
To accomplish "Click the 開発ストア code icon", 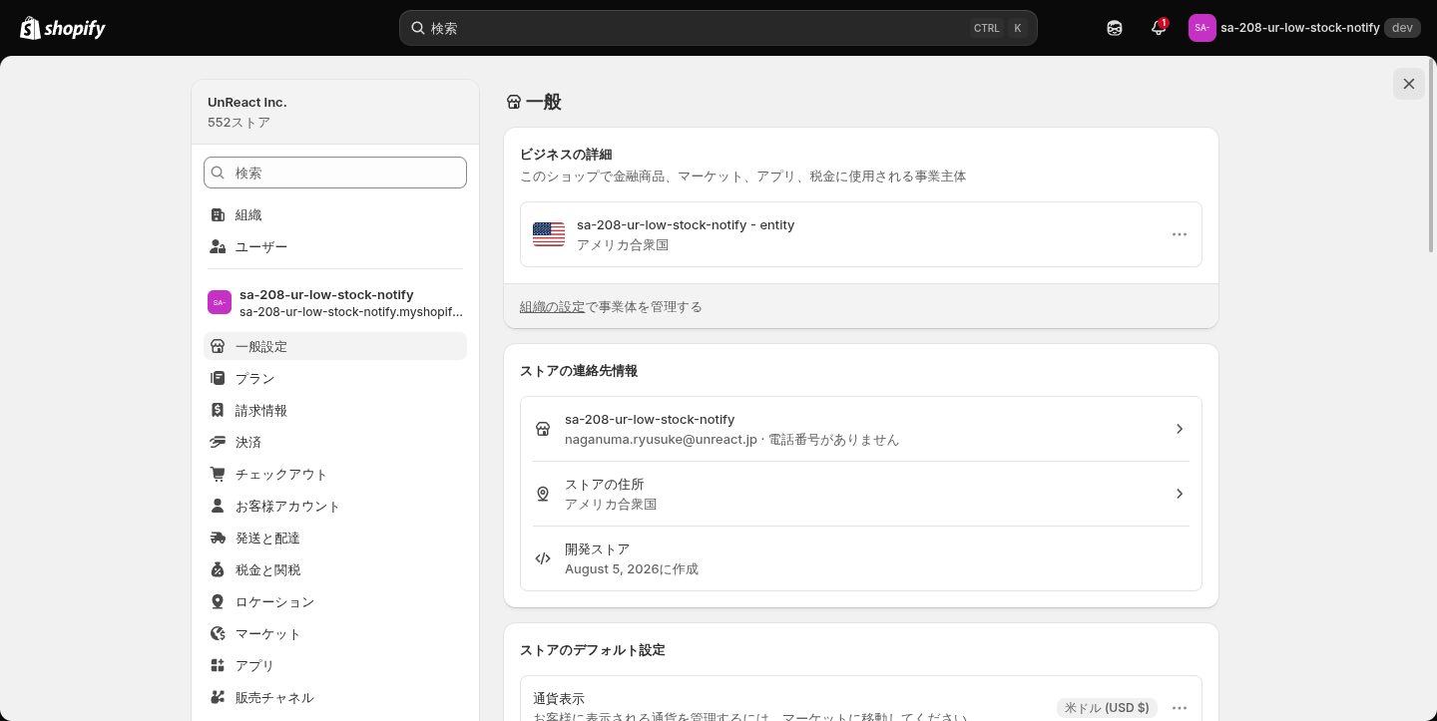I will [543, 558].
